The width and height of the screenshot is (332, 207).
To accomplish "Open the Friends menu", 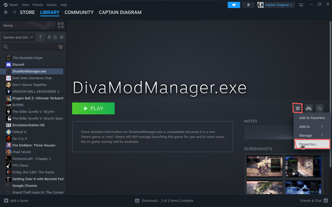I will (38, 5).
